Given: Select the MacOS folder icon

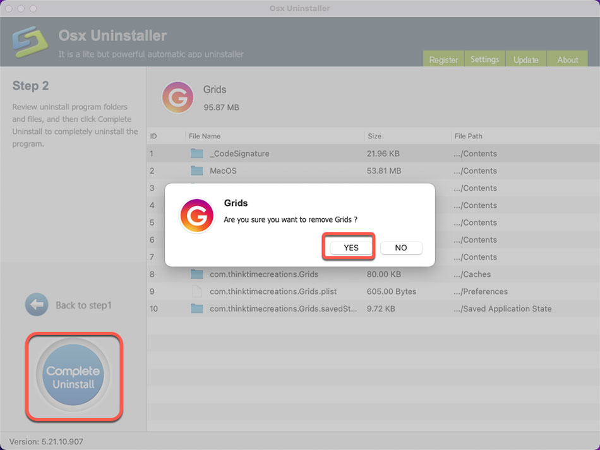Looking at the screenshot, I should point(197,171).
